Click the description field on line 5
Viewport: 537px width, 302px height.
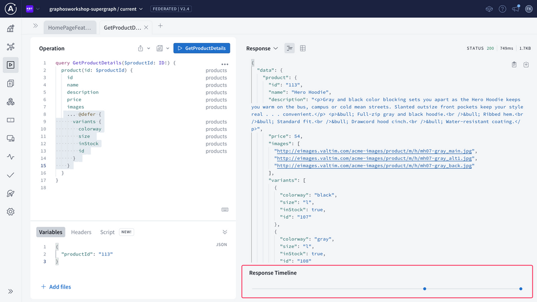[x=83, y=92]
